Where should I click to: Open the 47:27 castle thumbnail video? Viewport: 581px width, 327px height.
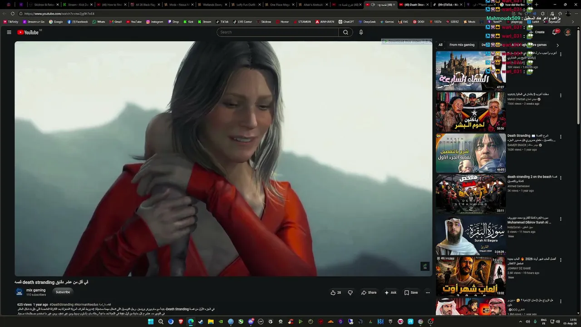tap(471, 70)
